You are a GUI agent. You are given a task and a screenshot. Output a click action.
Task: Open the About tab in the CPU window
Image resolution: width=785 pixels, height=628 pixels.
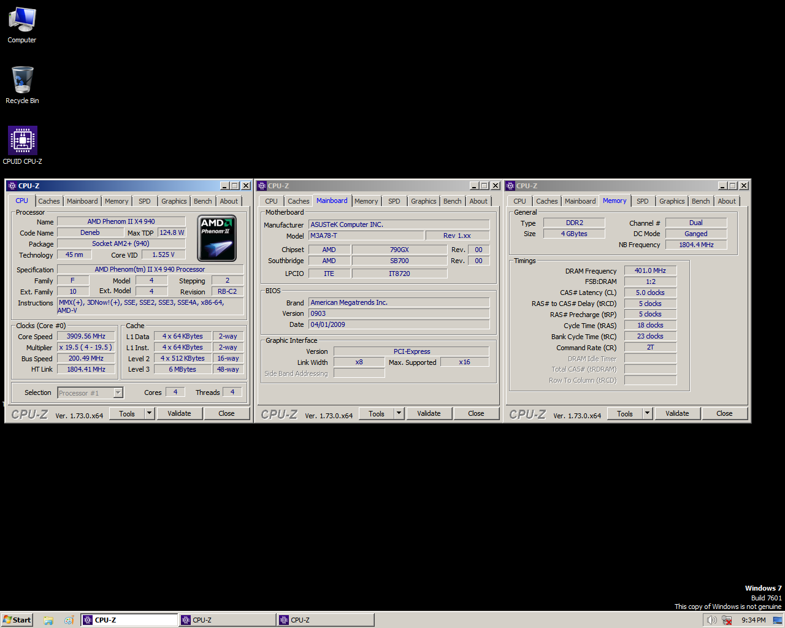[229, 201]
